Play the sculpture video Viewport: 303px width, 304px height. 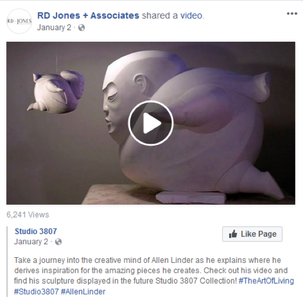[151, 123]
